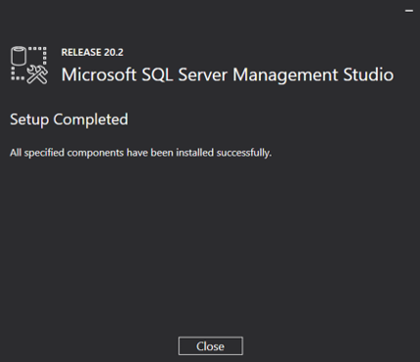Click the SQL Server Management Studio setup icon

pyautogui.click(x=29, y=66)
